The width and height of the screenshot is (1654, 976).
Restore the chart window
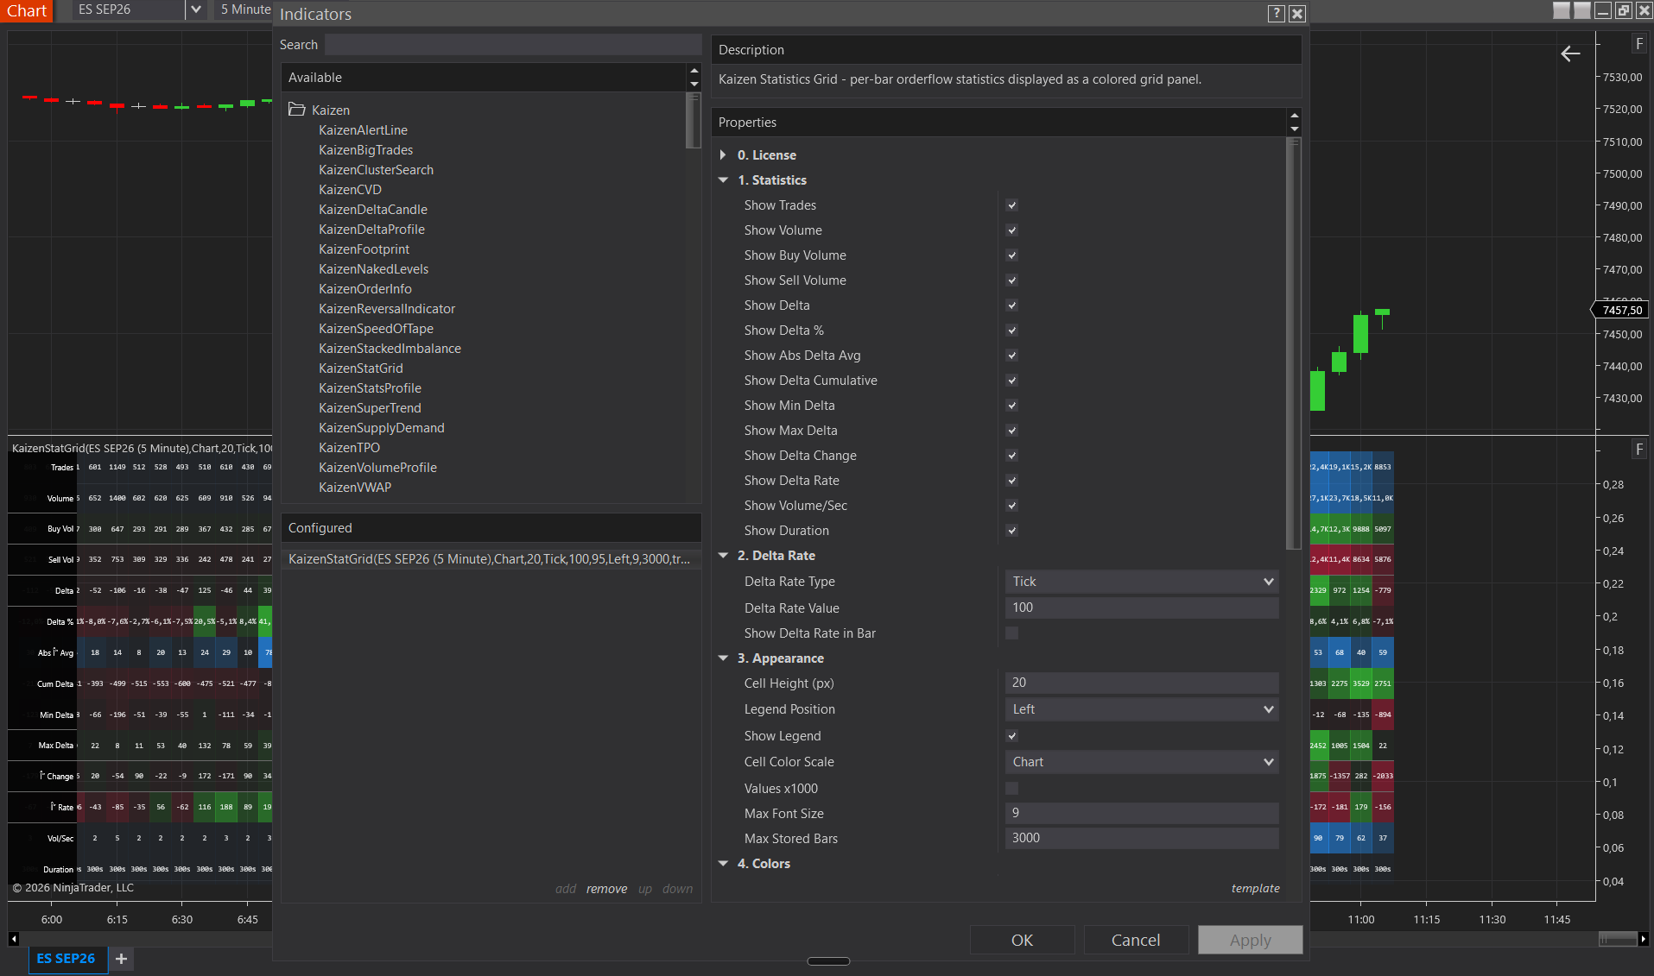pyautogui.click(x=1623, y=10)
